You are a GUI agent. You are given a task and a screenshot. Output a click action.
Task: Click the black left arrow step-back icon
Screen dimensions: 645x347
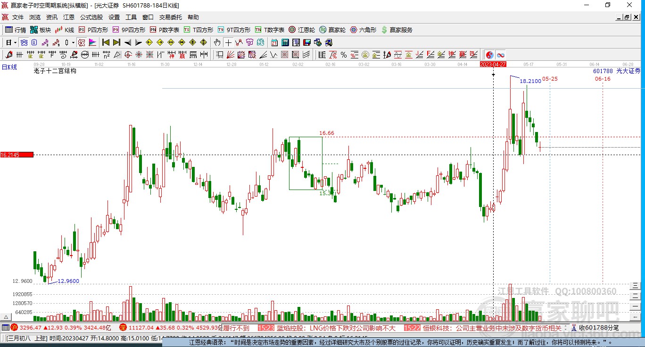point(128,42)
